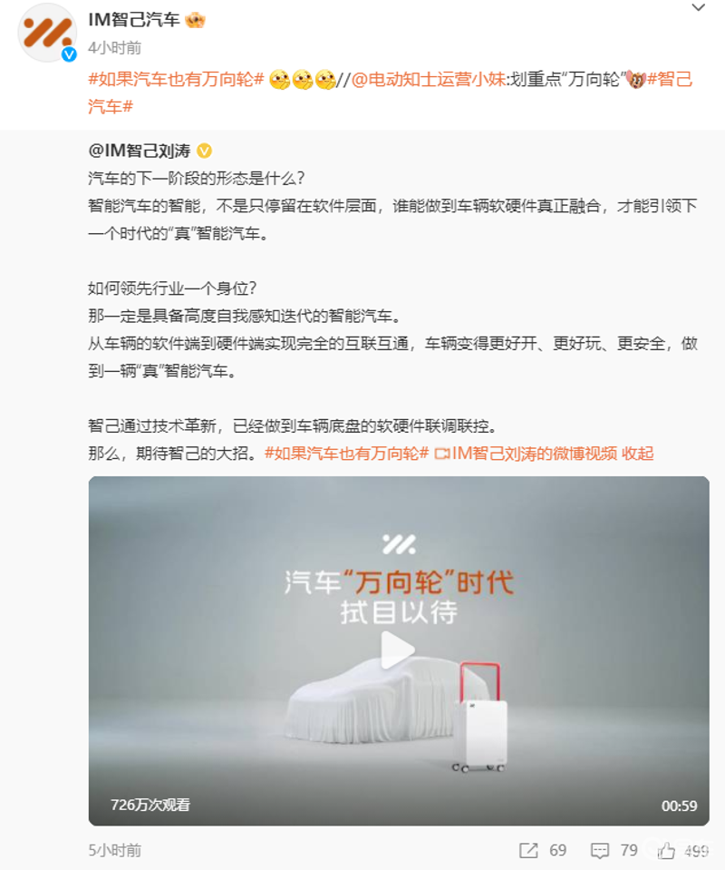Click the blue verified badge on avatar
725x870 pixels.
tap(69, 54)
